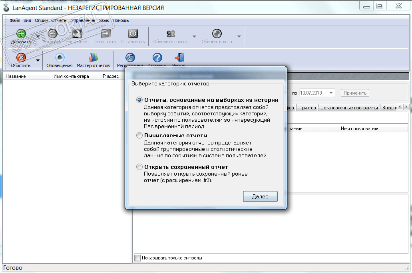Switch to the Установленные программы tab
This screenshot has width=412, height=273.
(349, 108)
